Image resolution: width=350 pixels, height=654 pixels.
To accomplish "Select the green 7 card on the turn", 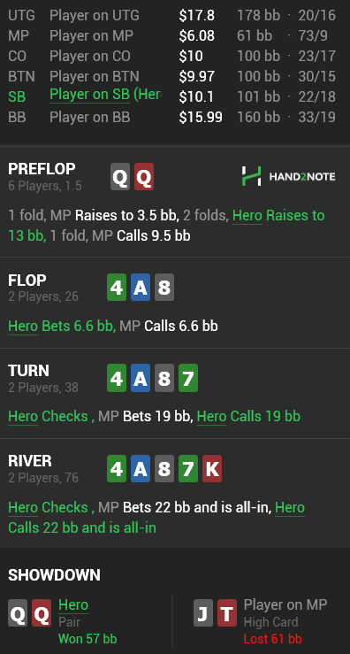I will [x=188, y=378].
